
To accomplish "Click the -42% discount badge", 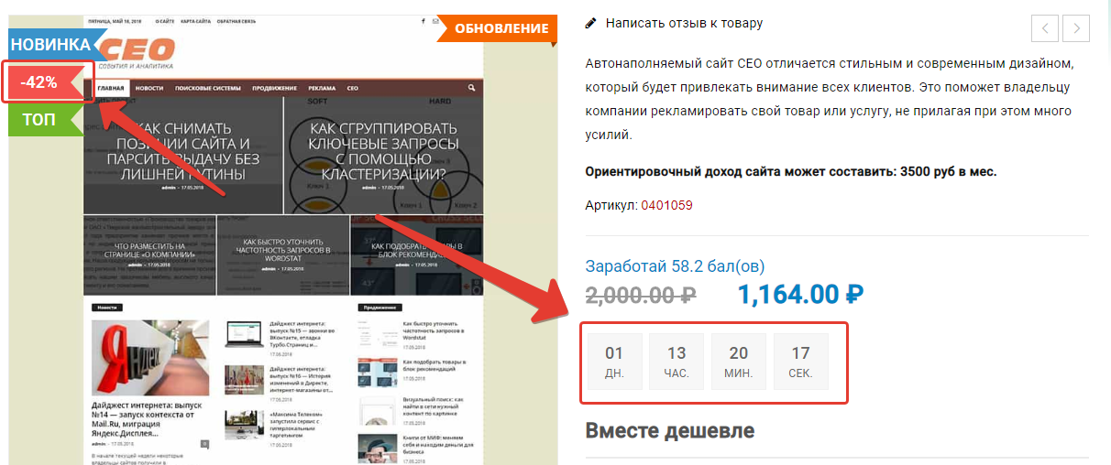I will 39,82.
